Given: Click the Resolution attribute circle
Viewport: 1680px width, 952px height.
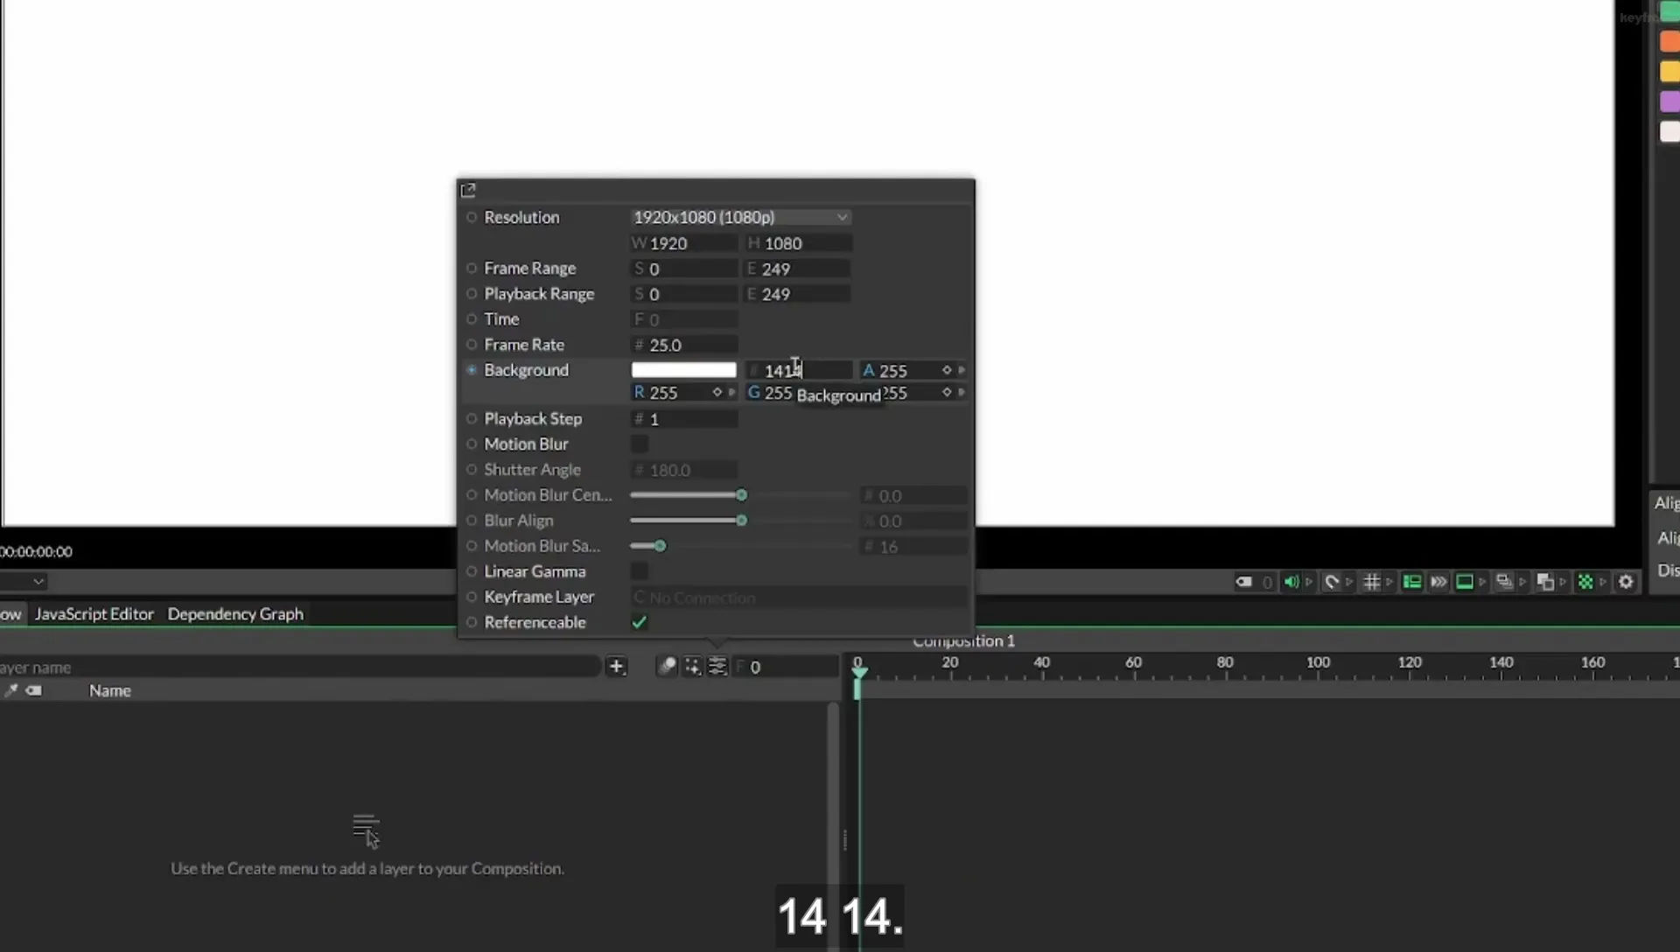Looking at the screenshot, I should click(x=472, y=217).
